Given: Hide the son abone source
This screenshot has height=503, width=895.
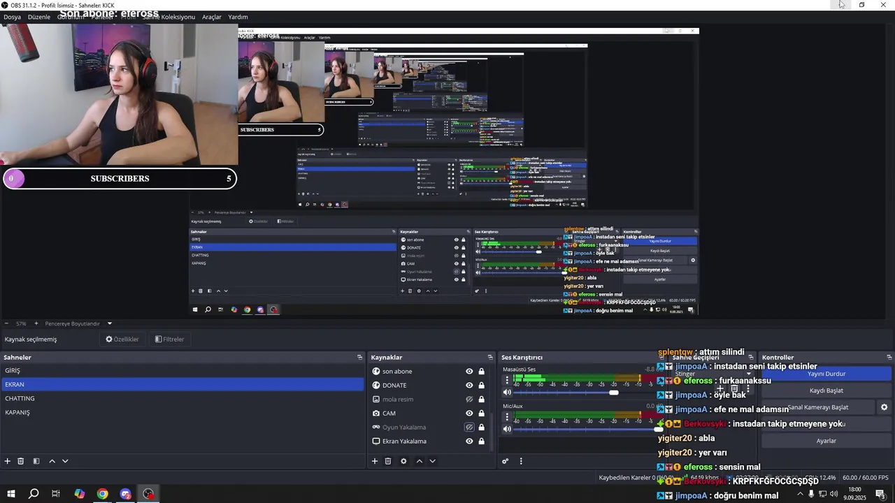Looking at the screenshot, I should pos(469,372).
